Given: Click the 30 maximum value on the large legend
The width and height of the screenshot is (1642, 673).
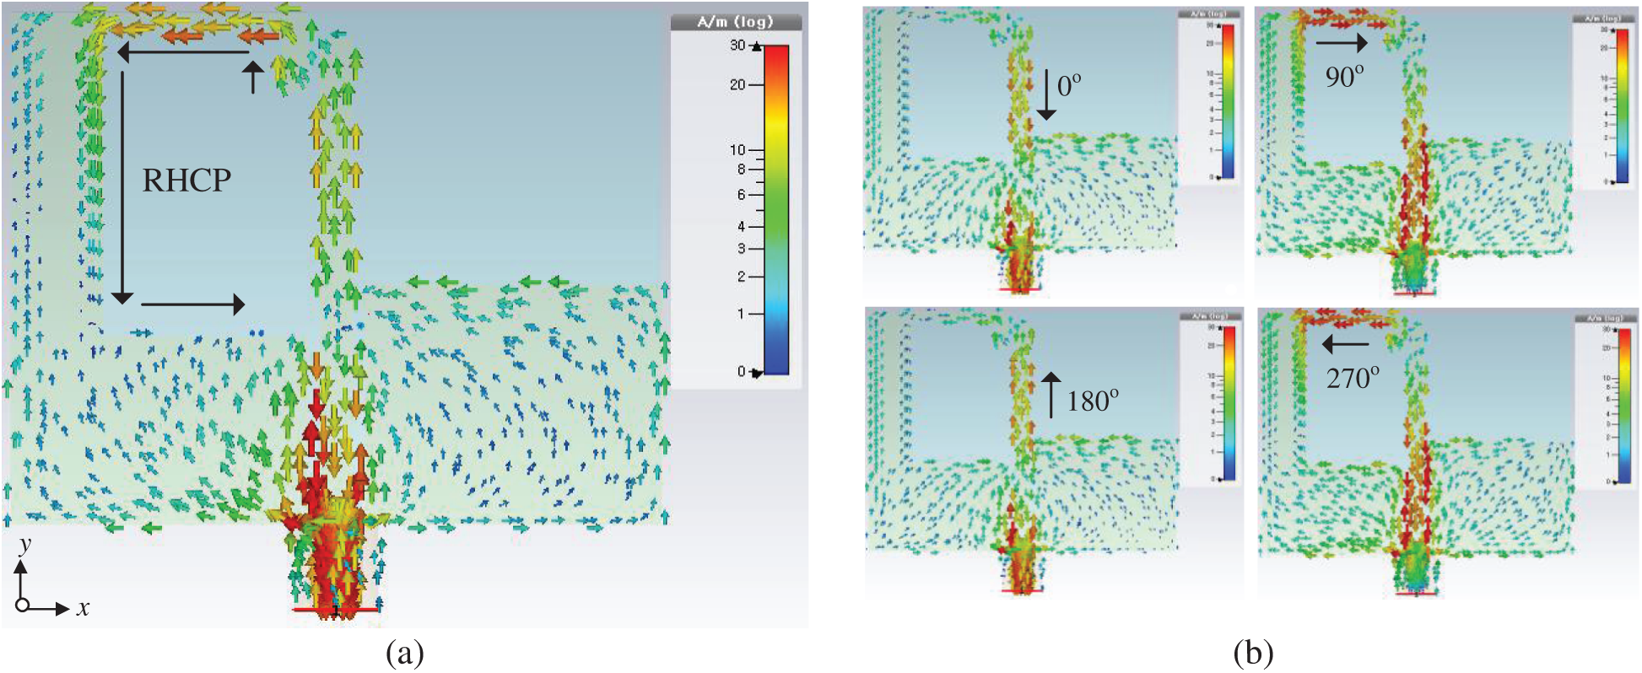Looking at the screenshot, I should point(738,46).
